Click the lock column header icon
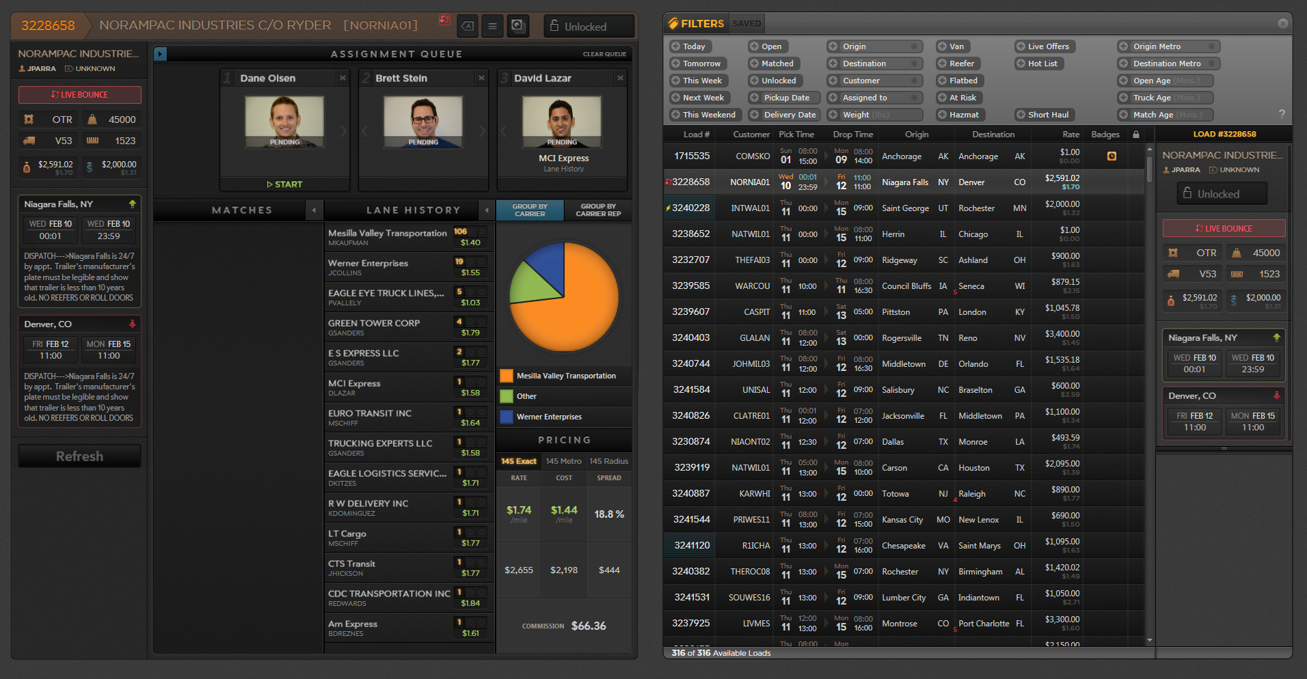This screenshot has width=1307, height=679. 1136,135
